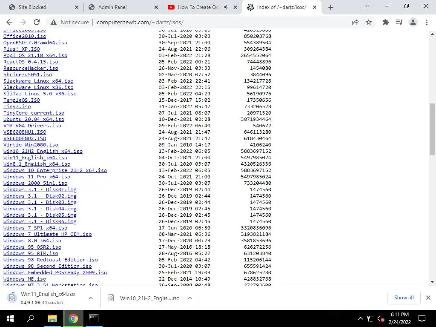This screenshot has width=436, height=327.
Task: Open Windows_95_OSR2.iso link
Action: click(32, 247)
